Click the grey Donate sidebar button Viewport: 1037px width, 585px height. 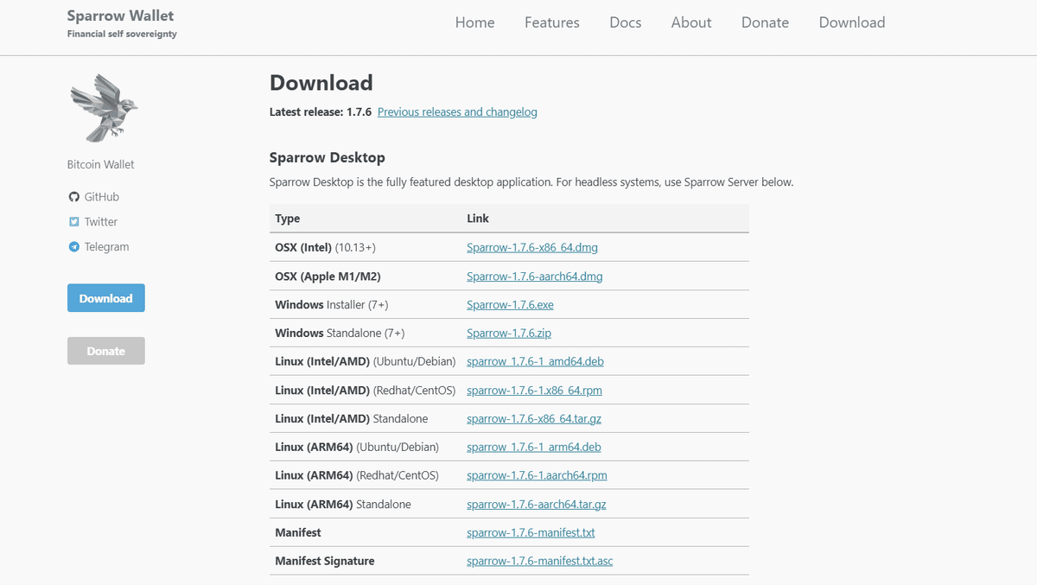point(106,351)
